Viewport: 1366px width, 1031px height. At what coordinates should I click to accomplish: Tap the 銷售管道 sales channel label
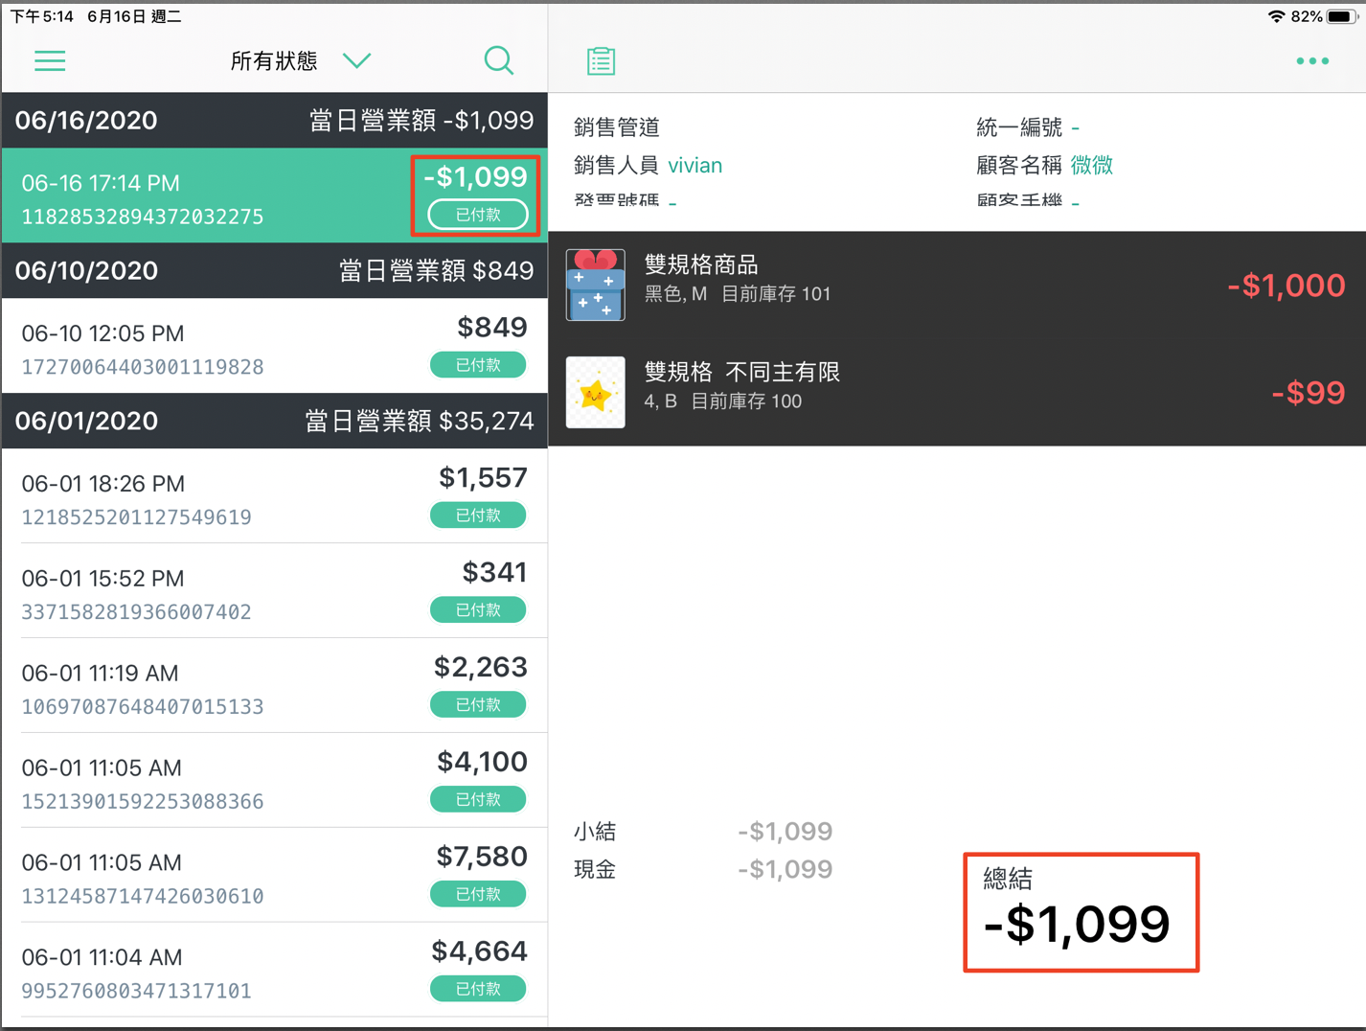[617, 127]
